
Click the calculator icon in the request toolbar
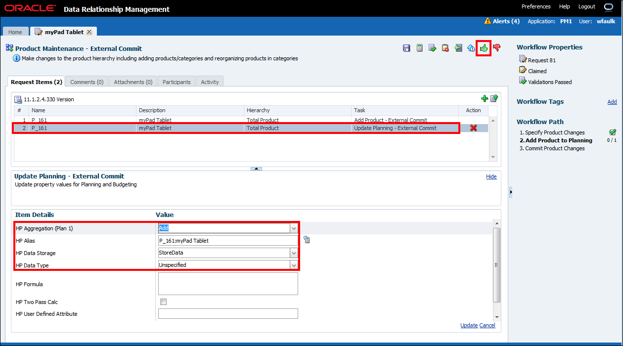(419, 48)
